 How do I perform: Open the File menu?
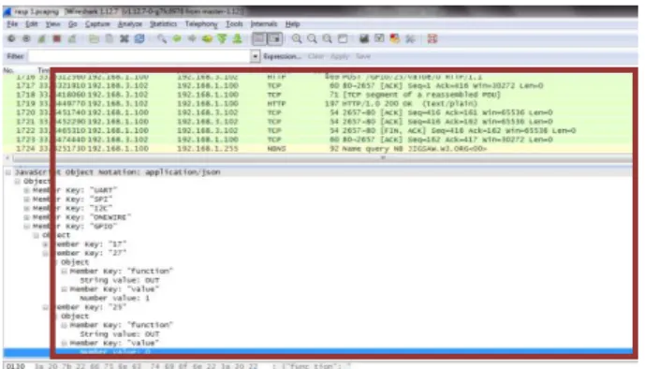pos(12,23)
